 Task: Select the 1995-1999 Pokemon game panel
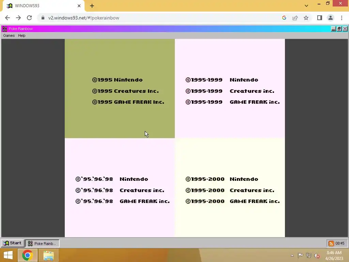pyautogui.click(x=230, y=88)
